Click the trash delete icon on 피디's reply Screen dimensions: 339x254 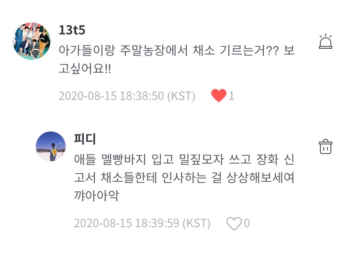pyautogui.click(x=326, y=146)
